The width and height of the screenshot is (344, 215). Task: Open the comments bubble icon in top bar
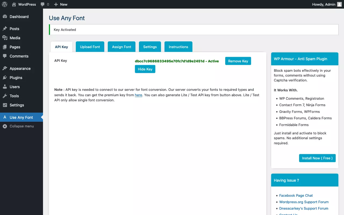(x=42, y=5)
